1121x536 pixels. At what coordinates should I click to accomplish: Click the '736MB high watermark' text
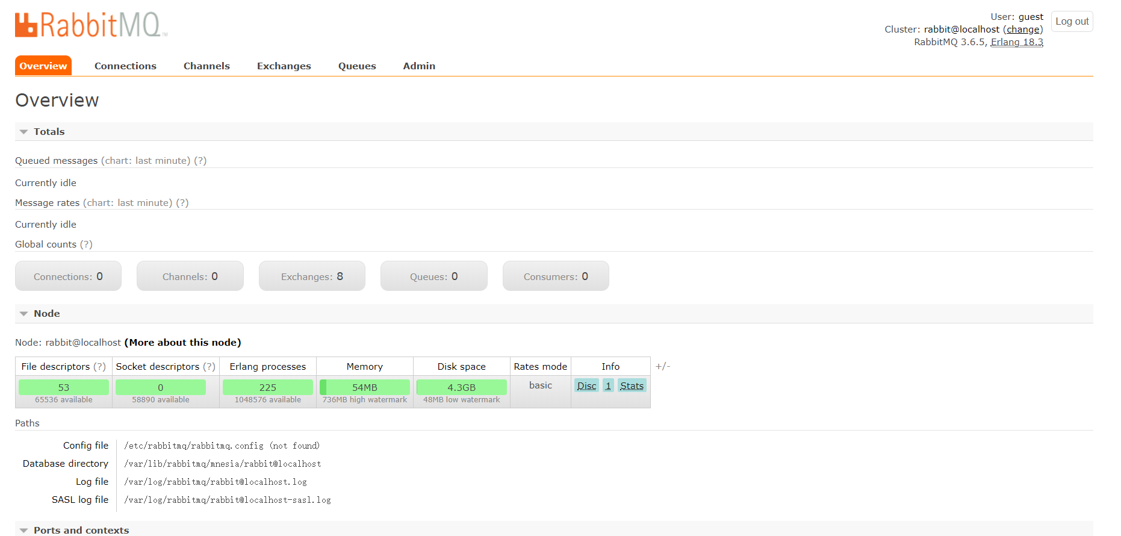click(x=365, y=399)
